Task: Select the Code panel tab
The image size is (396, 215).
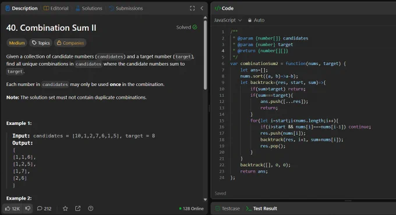Action: pos(224,8)
